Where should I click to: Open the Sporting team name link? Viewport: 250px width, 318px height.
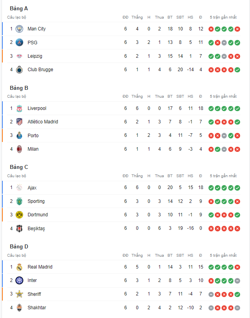click(x=36, y=201)
